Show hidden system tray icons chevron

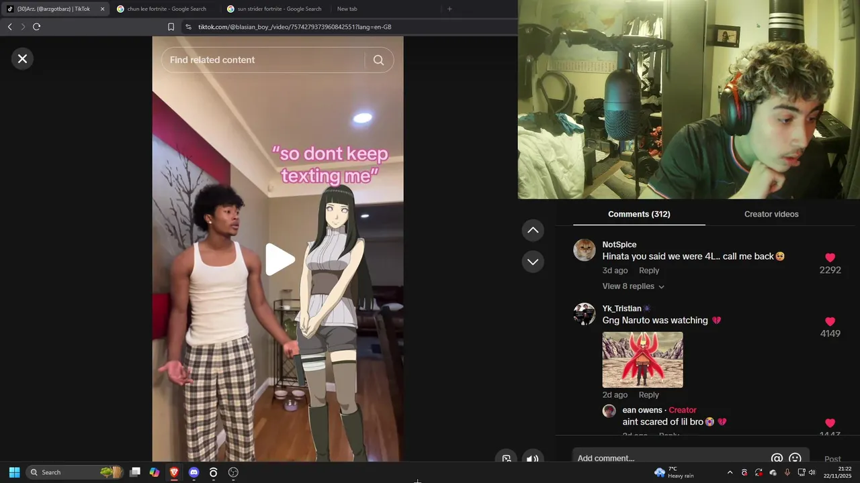730,472
